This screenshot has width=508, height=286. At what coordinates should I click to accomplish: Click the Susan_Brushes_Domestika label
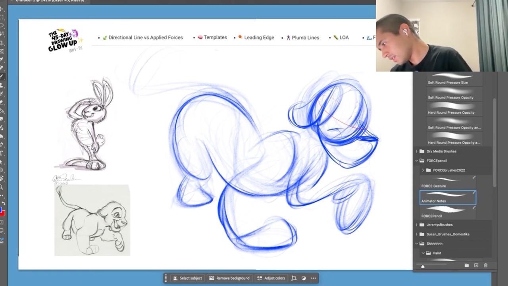coord(448,234)
